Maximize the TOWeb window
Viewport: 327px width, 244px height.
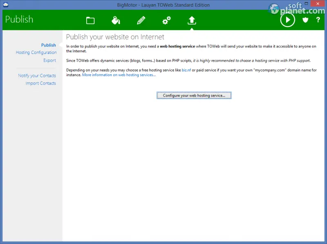point(306,4)
